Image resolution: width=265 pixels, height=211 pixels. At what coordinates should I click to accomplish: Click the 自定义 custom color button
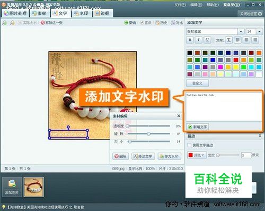197,83
